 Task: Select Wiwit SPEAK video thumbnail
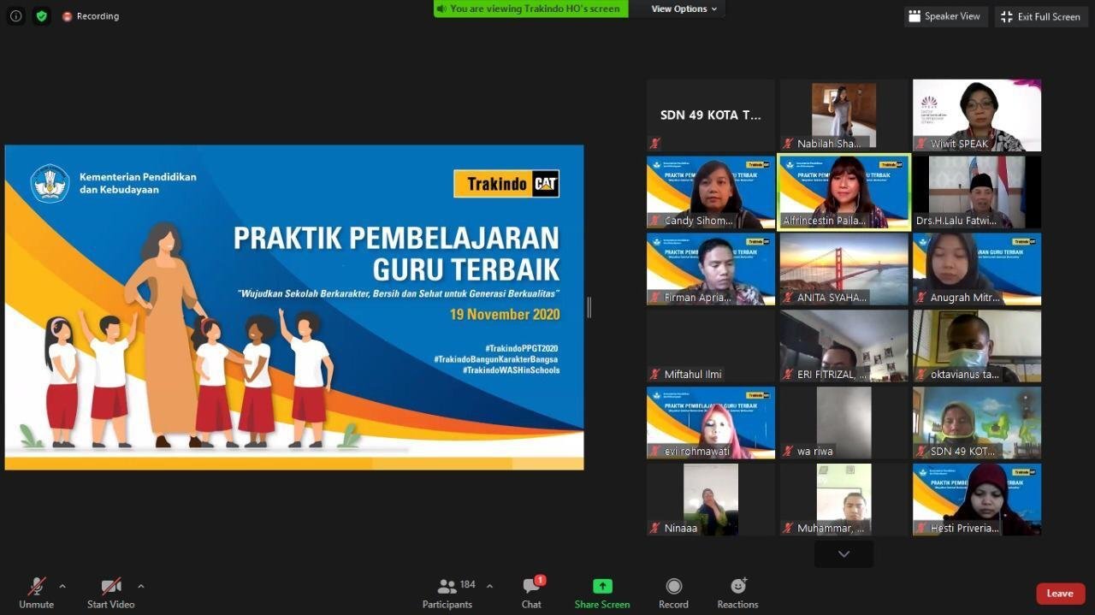pos(976,115)
